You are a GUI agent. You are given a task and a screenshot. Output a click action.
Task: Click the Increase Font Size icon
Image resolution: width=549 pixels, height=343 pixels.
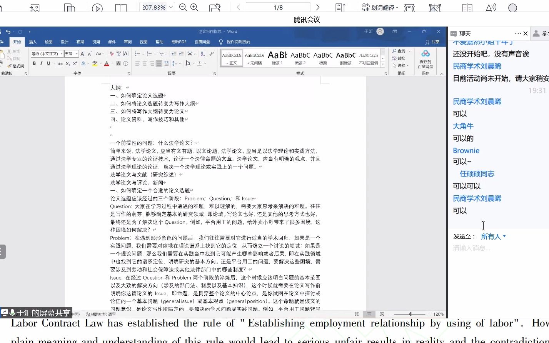tap(82, 54)
